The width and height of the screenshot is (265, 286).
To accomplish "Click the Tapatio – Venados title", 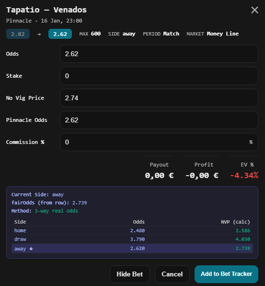I will [46, 10].
